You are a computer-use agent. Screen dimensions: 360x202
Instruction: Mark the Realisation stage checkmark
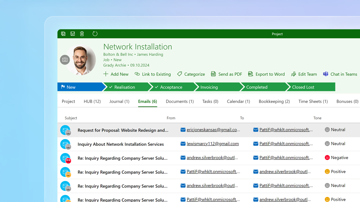pos(111,87)
